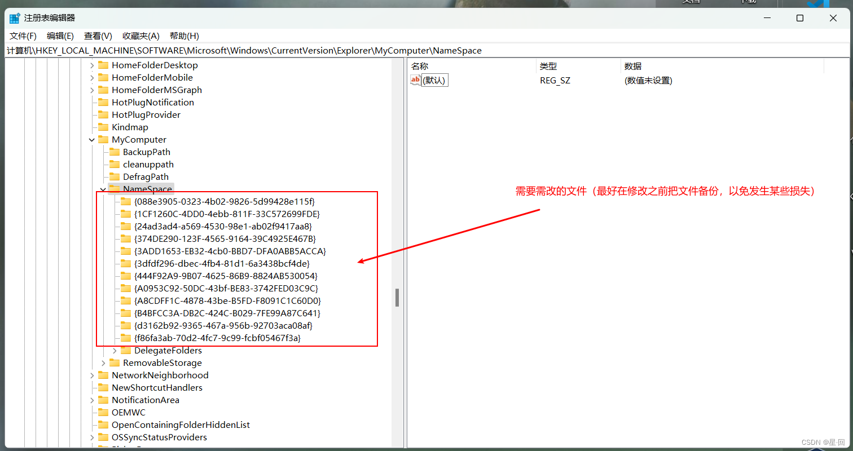853x451 pixels.
Task: Click the HotPlugNotification folder icon
Action: pyautogui.click(x=103, y=102)
